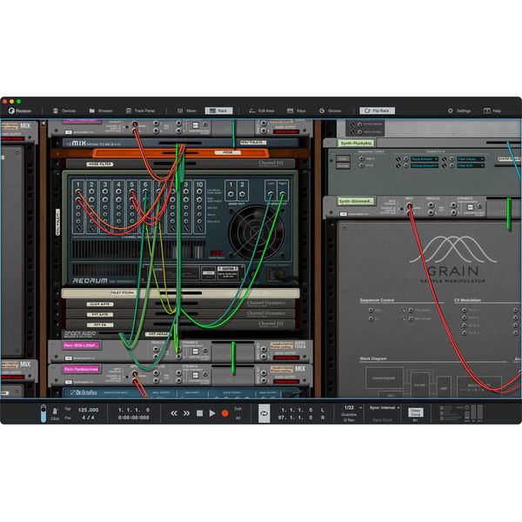The height and width of the screenshot is (522, 522).
Task: Open the 1/32 quantize value dropdown
Action: pyautogui.click(x=352, y=408)
